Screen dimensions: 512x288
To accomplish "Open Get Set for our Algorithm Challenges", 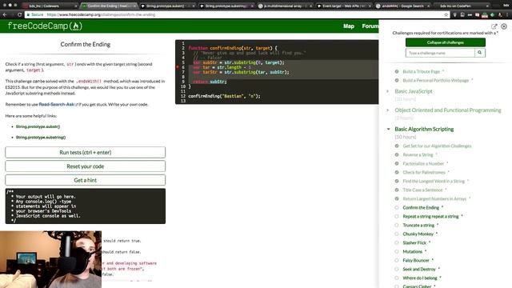I will [x=437, y=146].
